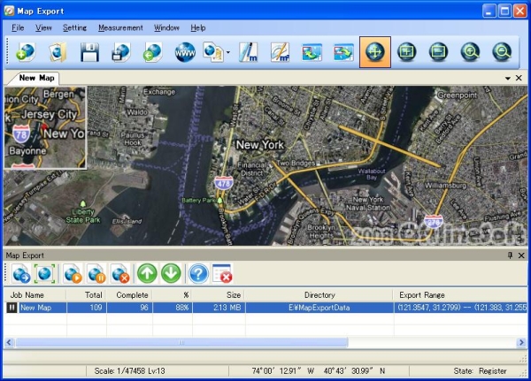This screenshot has height=381, width=531.
Task: Pause the export job icon
Action: pos(96,274)
